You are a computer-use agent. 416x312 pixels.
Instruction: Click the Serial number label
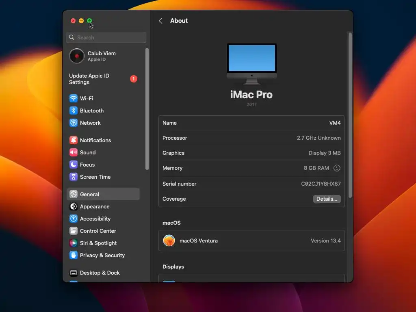click(179, 184)
